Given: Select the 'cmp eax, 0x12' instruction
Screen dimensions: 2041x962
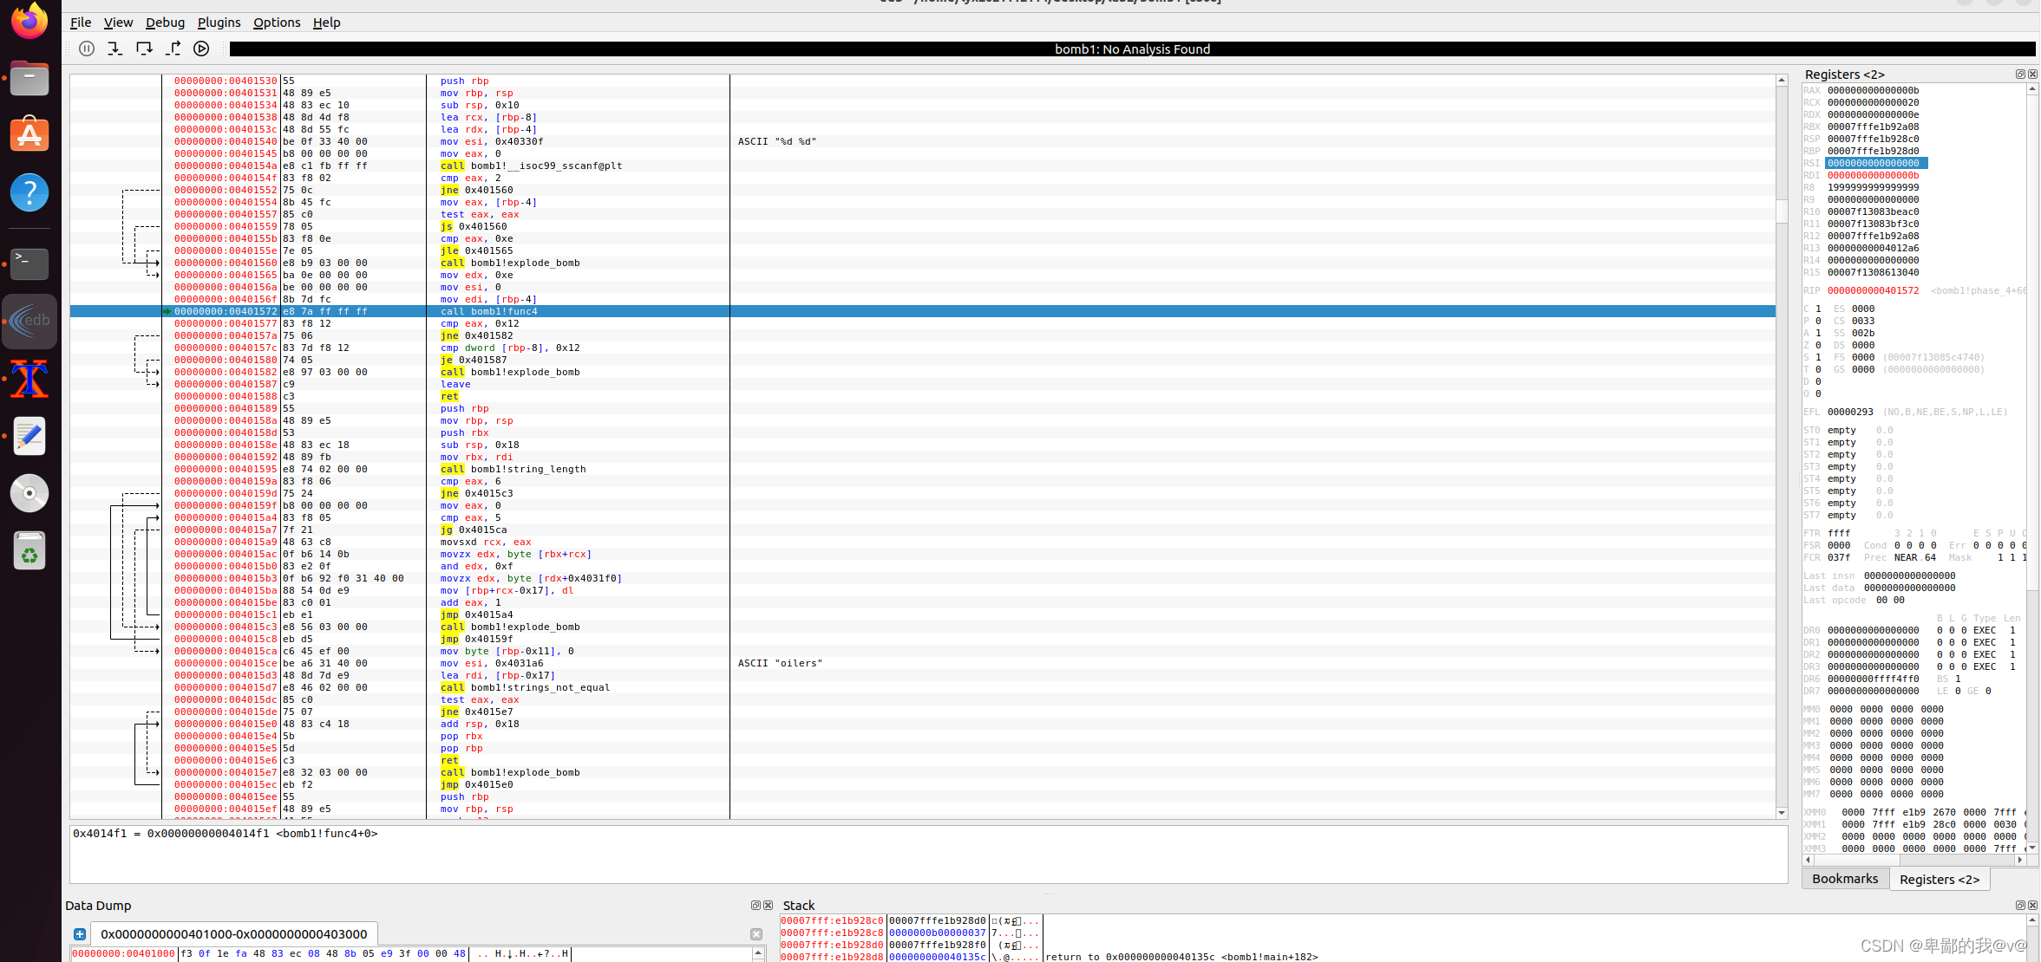Looking at the screenshot, I should point(480,323).
